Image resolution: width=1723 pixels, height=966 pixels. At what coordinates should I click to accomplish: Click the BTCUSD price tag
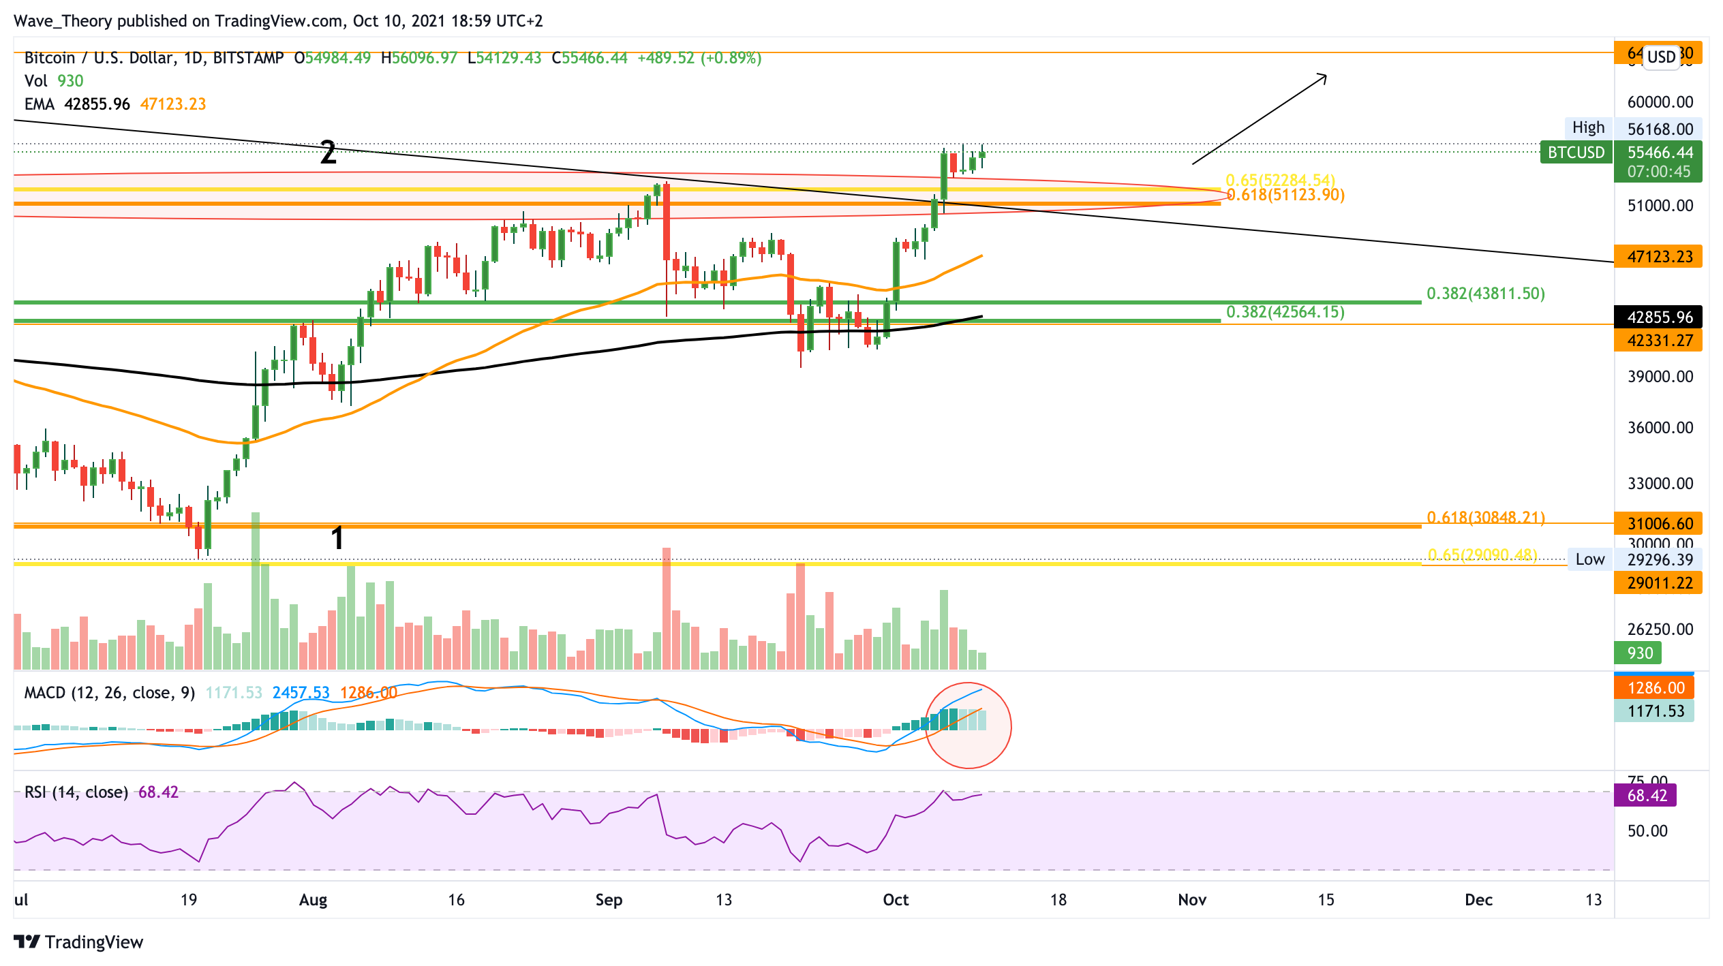[x=1575, y=153]
